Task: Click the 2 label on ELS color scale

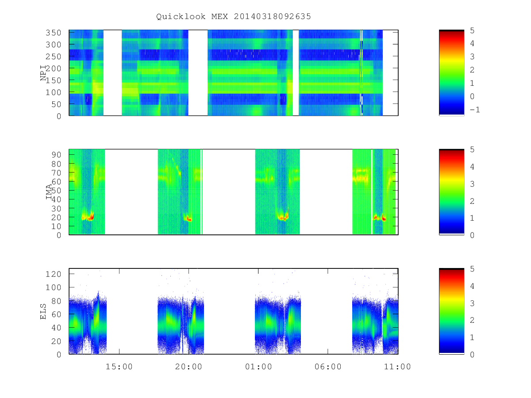Action: coord(472,320)
